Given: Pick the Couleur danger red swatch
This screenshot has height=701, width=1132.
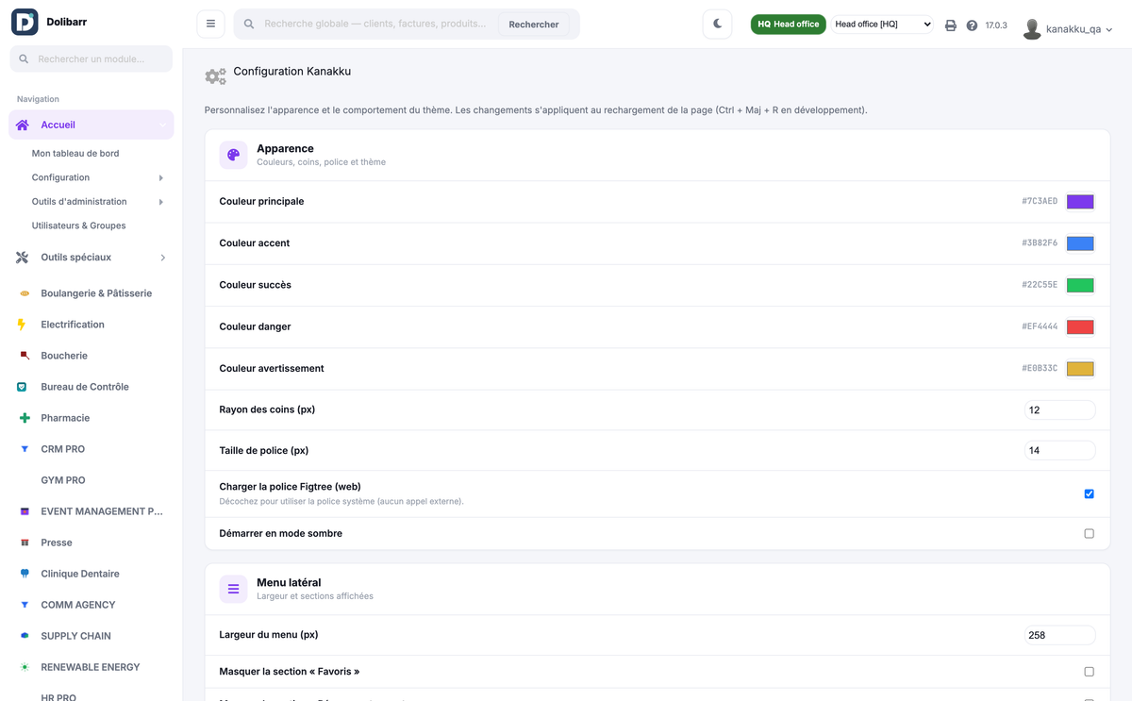Looking at the screenshot, I should (1080, 326).
